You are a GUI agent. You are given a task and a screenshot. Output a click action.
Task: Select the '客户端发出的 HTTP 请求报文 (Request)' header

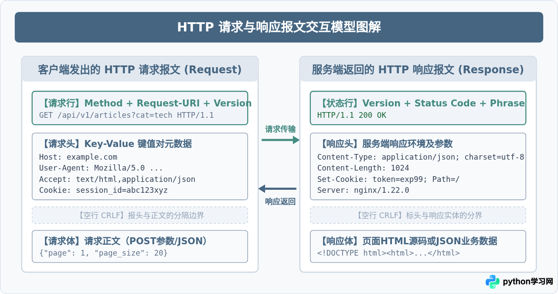pos(140,69)
